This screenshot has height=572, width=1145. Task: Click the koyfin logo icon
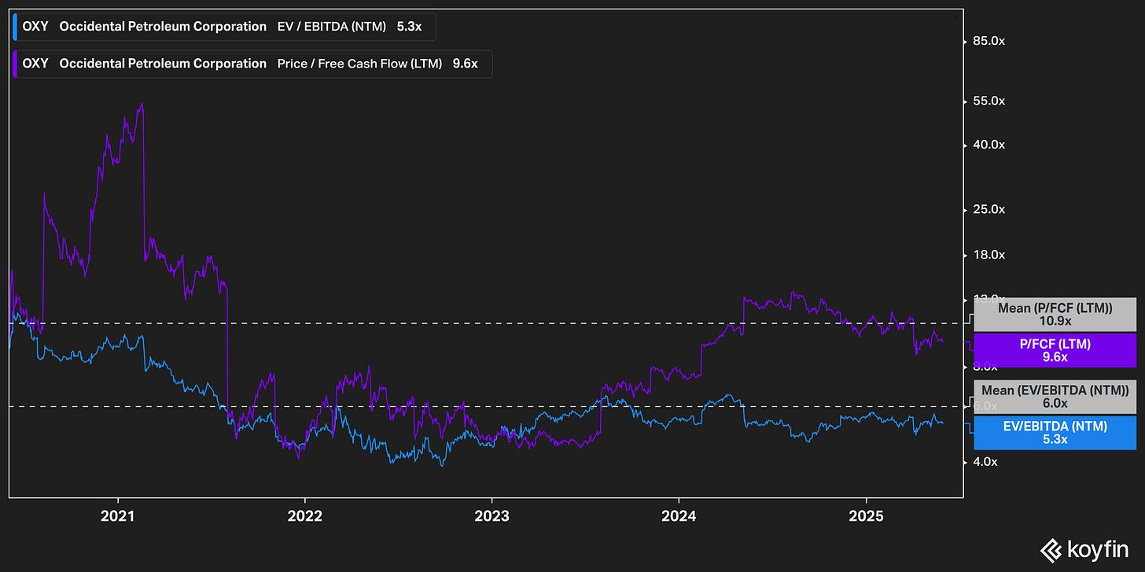pos(1051,549)
